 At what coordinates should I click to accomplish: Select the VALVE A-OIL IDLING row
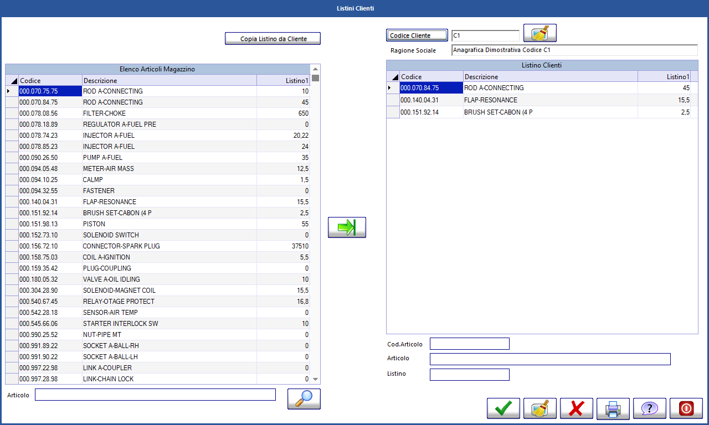coord(158,279)
